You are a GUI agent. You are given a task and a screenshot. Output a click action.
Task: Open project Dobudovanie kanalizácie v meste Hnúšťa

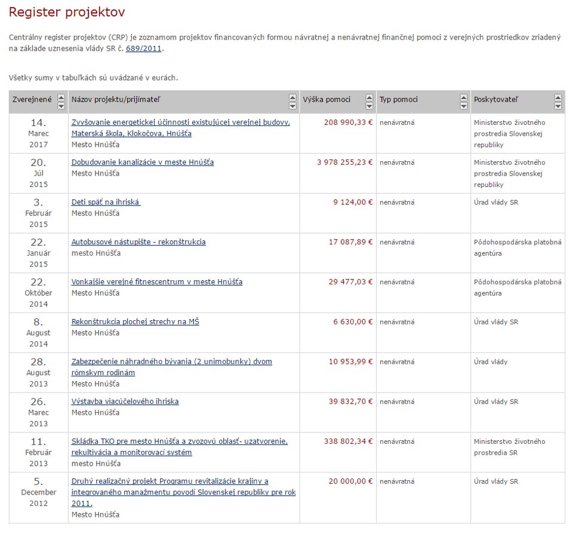tap(143, 162)
